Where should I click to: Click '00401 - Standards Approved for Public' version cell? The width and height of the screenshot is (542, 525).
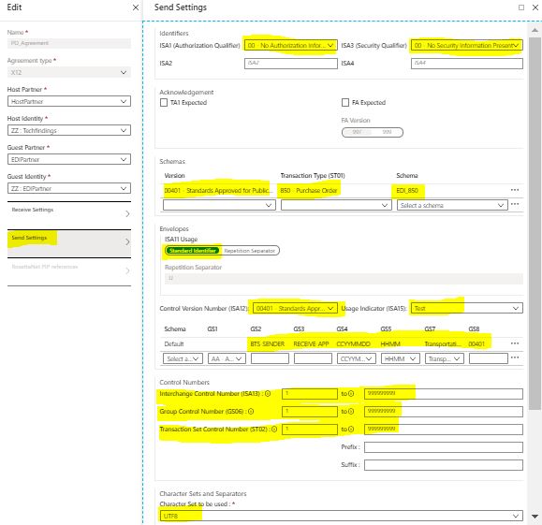point(217,190)
